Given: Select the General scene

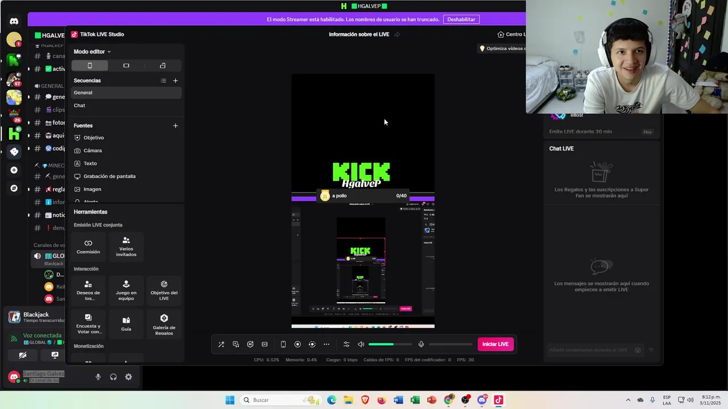Looking at the screenshot, I should pyautogui.click(x=126, y=93).
